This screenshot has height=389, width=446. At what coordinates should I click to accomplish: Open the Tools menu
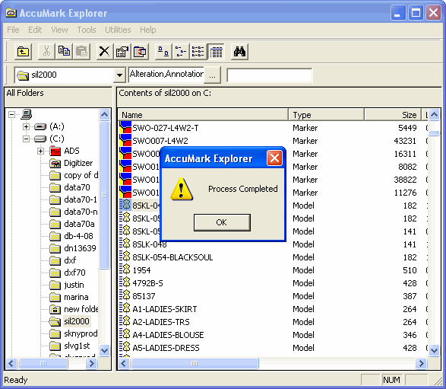coord(87,30)
